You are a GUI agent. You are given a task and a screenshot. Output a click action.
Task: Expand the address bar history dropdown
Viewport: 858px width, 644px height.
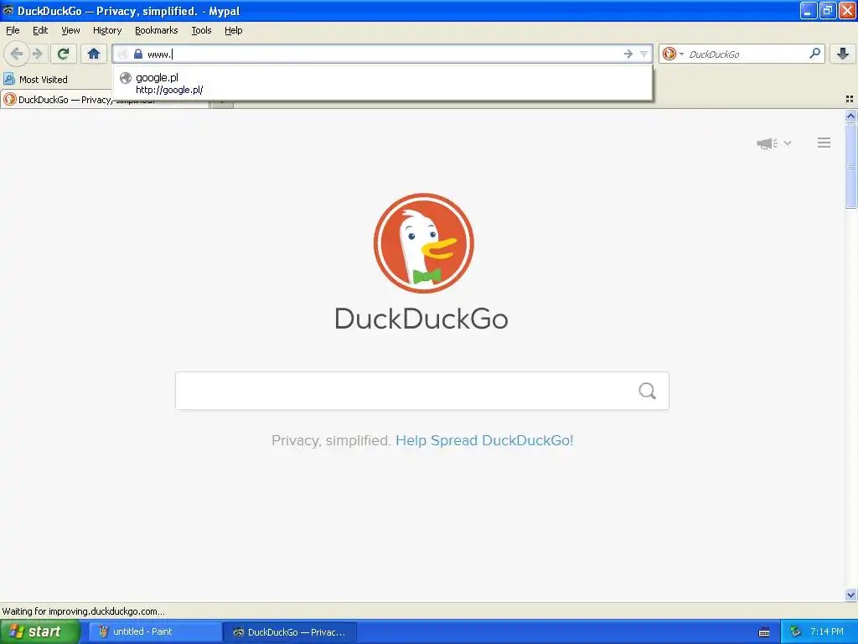point(644,54)
